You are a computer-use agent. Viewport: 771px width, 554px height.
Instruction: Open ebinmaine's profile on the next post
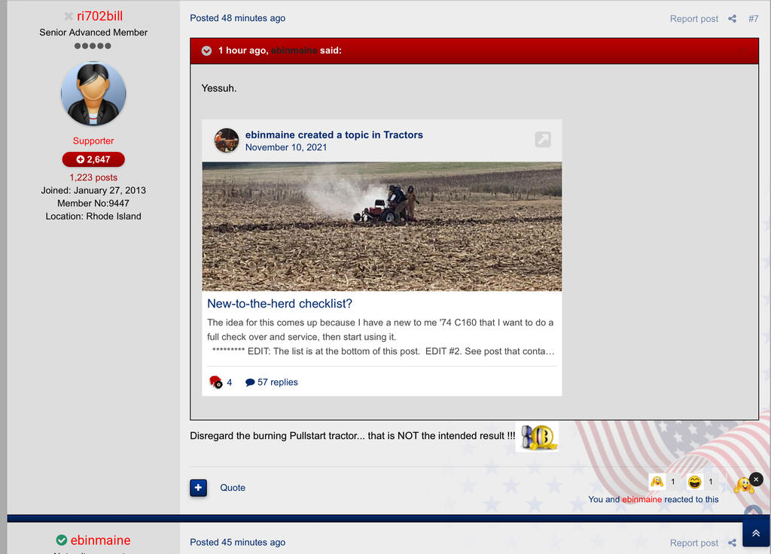point(100,540)
